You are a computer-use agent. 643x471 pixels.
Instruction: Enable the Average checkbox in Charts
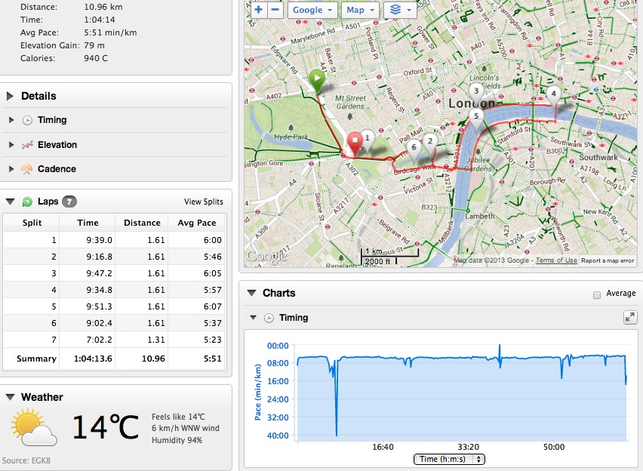pos(598,294)
